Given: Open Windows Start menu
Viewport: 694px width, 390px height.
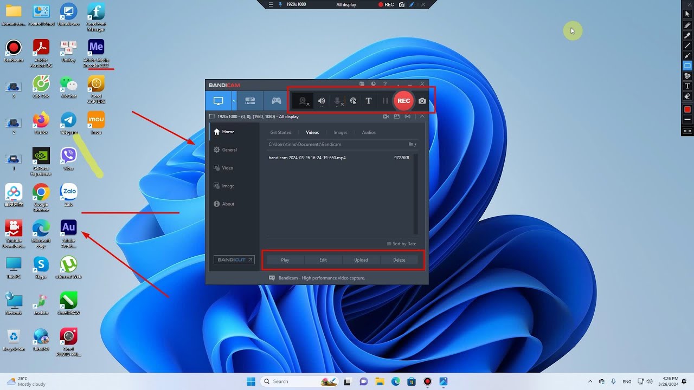Looking at the screenshot, I should [x=251, y=381].
